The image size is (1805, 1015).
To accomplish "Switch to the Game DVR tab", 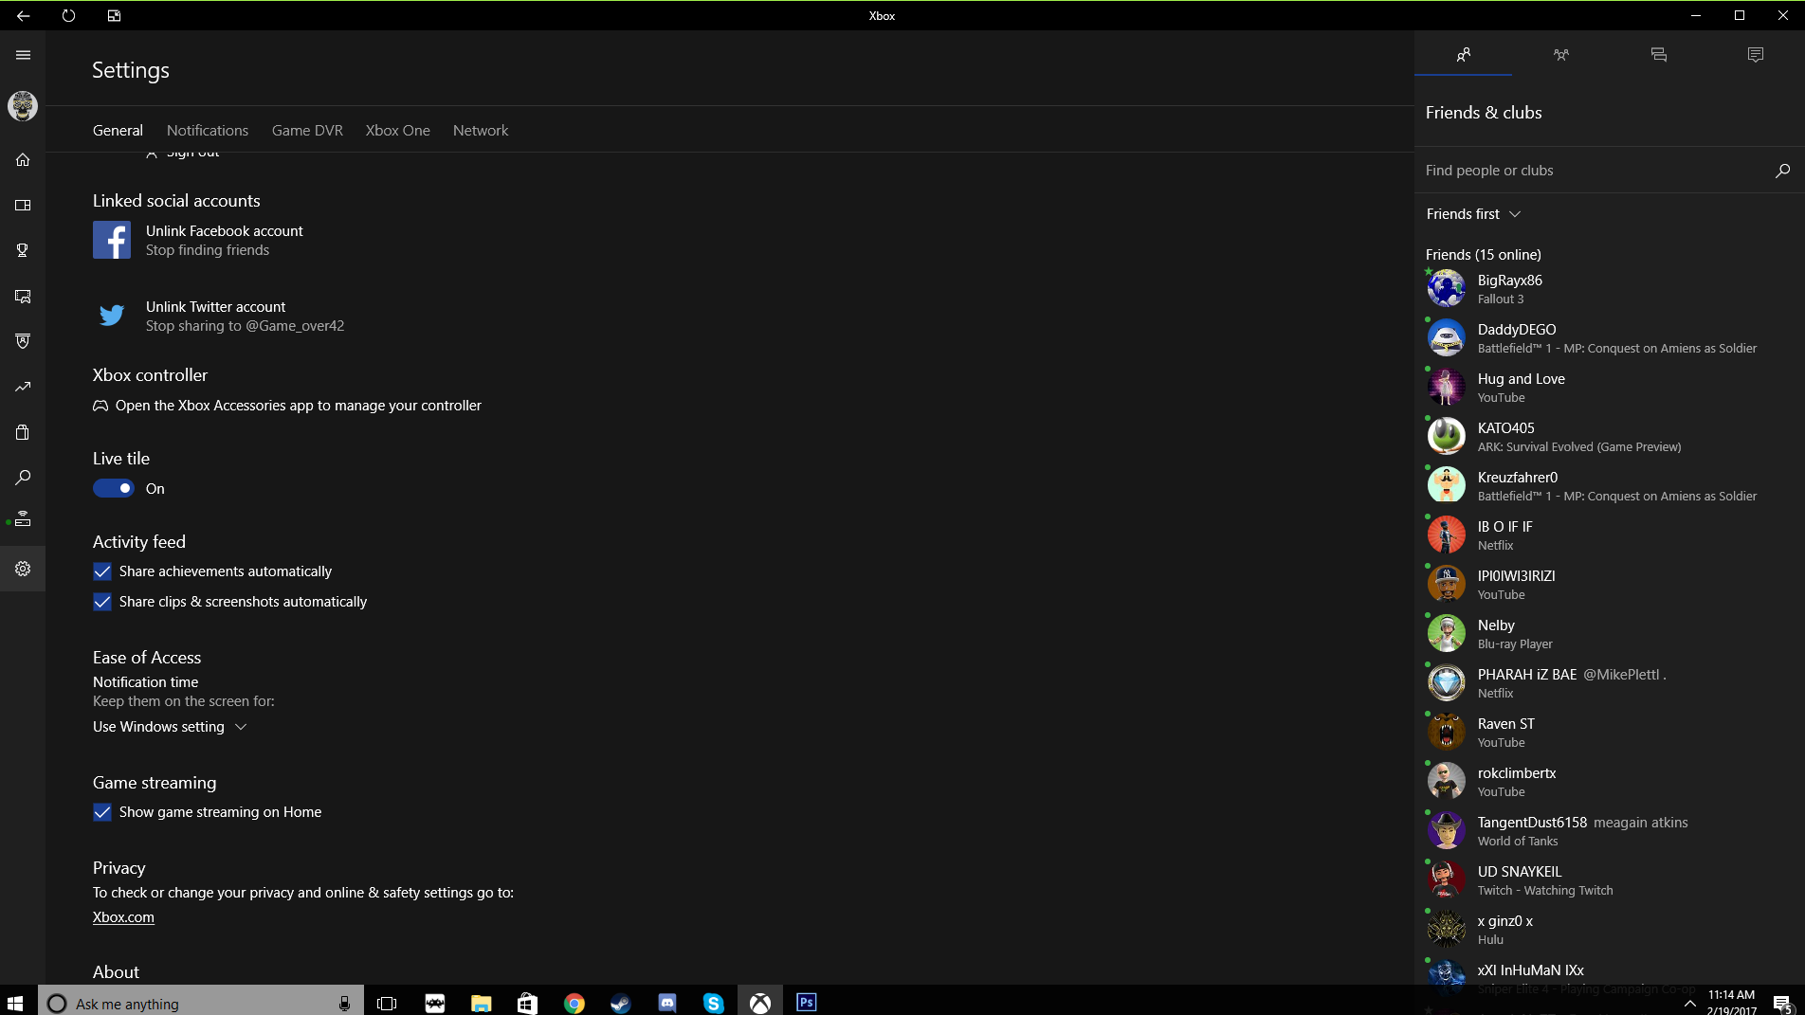I will pyautogui.click(x=307, y=131).
